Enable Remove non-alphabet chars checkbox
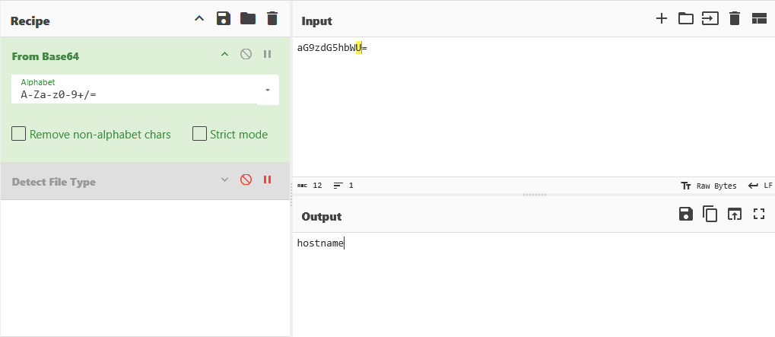Image resolution: width=775 pixels, height=337 pixels. point(19,134)
